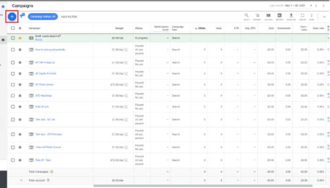Open the Reports toolbar icon
This screenshot has height=188, width=330.
point(280,16)
